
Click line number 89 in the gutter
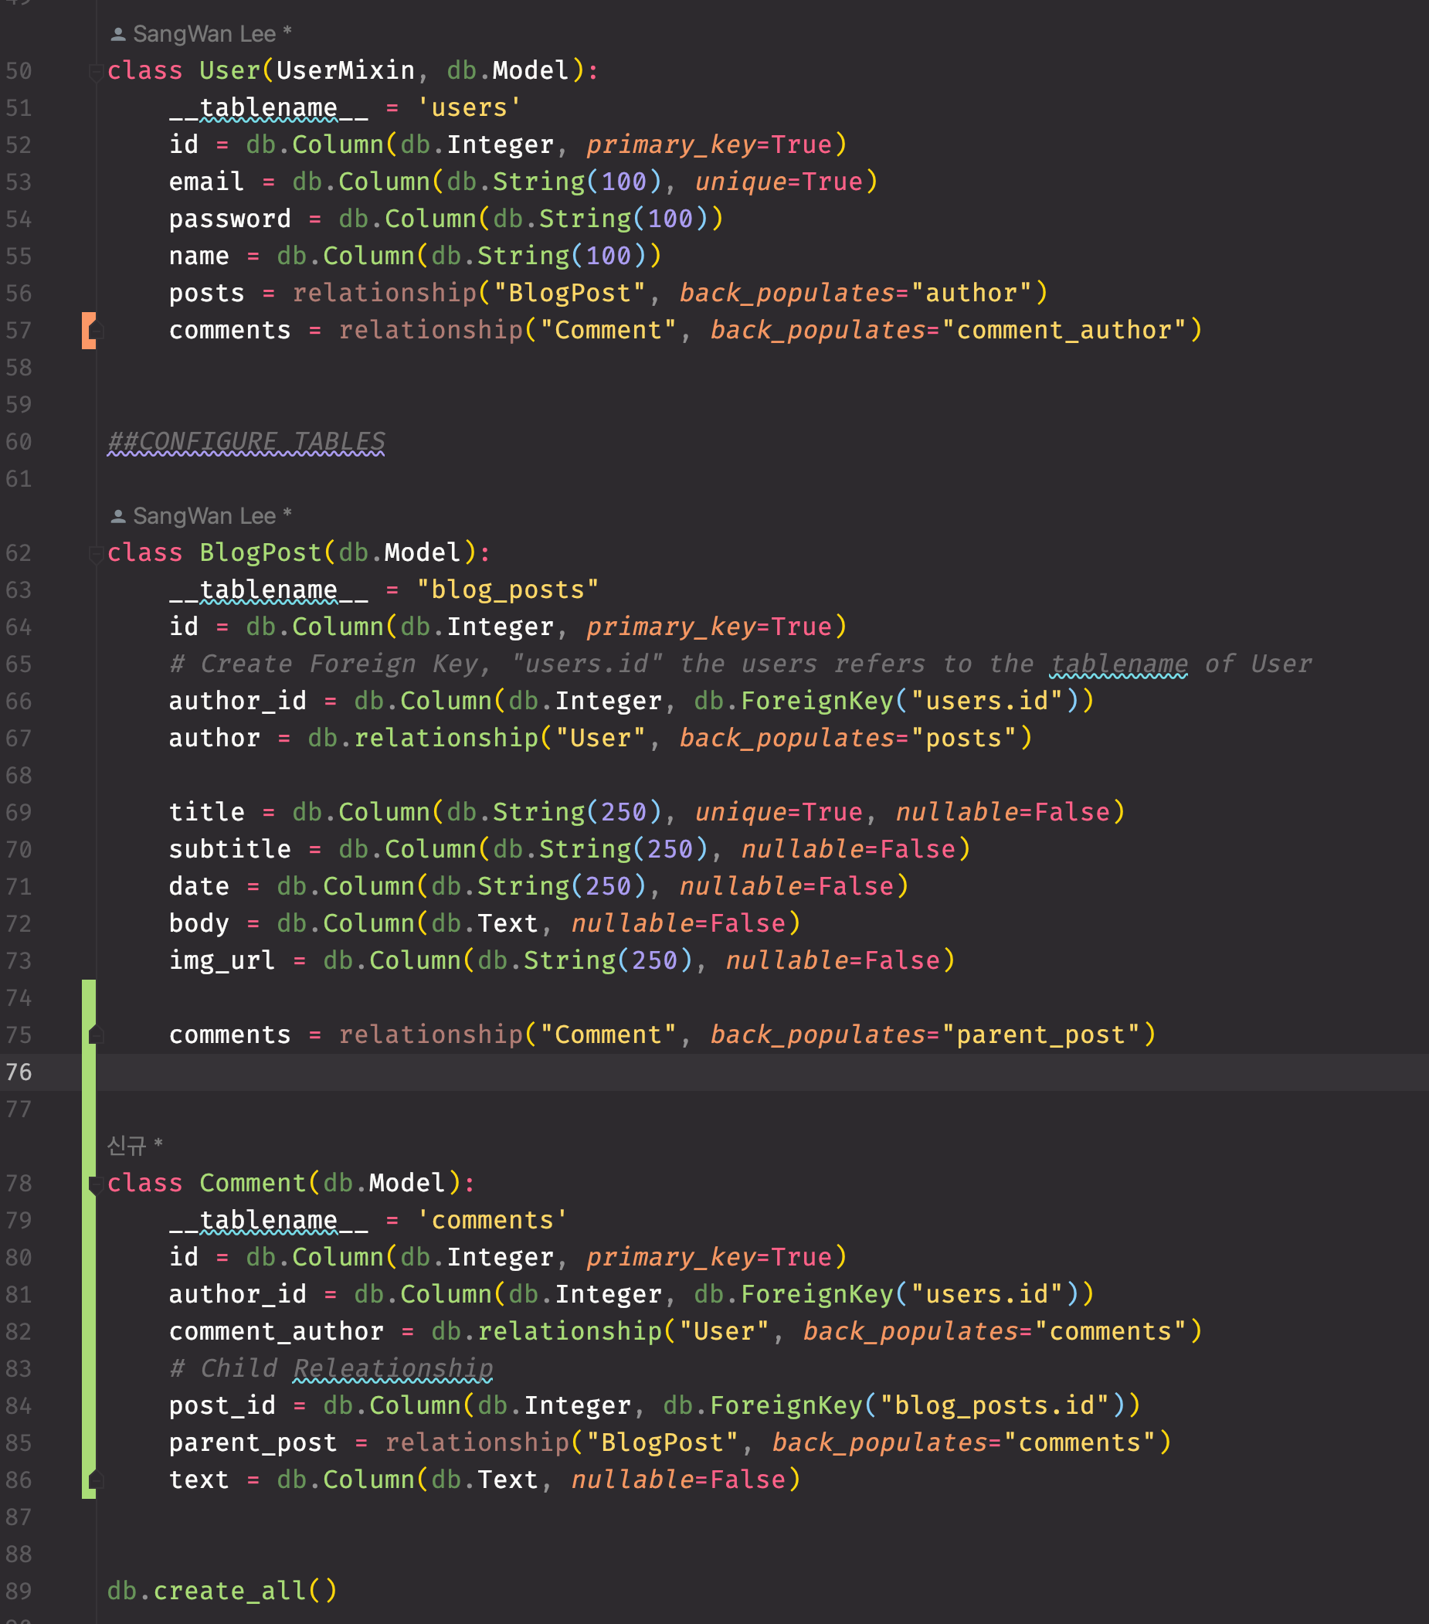pyautogui.click(x=19, y=1592)
